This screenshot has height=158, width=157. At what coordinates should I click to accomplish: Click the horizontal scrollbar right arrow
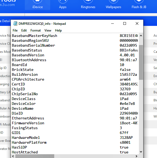(x=136, y=156)
